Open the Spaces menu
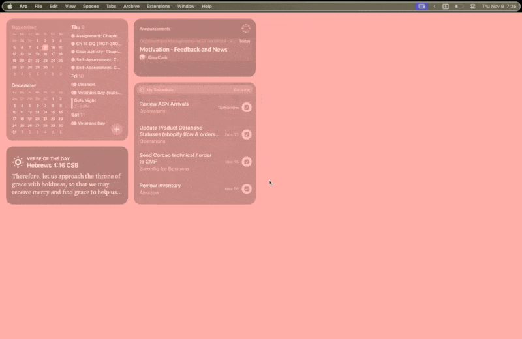Screen dimensions: 522x339 pyautogui.click(x=91, y=6)
